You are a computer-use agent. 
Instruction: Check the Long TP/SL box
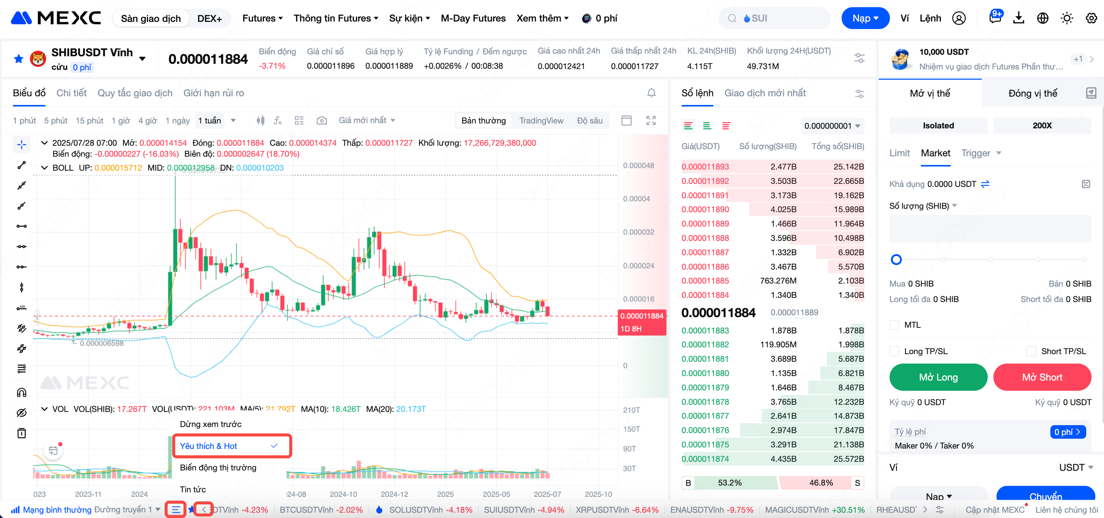click(x=894, y=351)
